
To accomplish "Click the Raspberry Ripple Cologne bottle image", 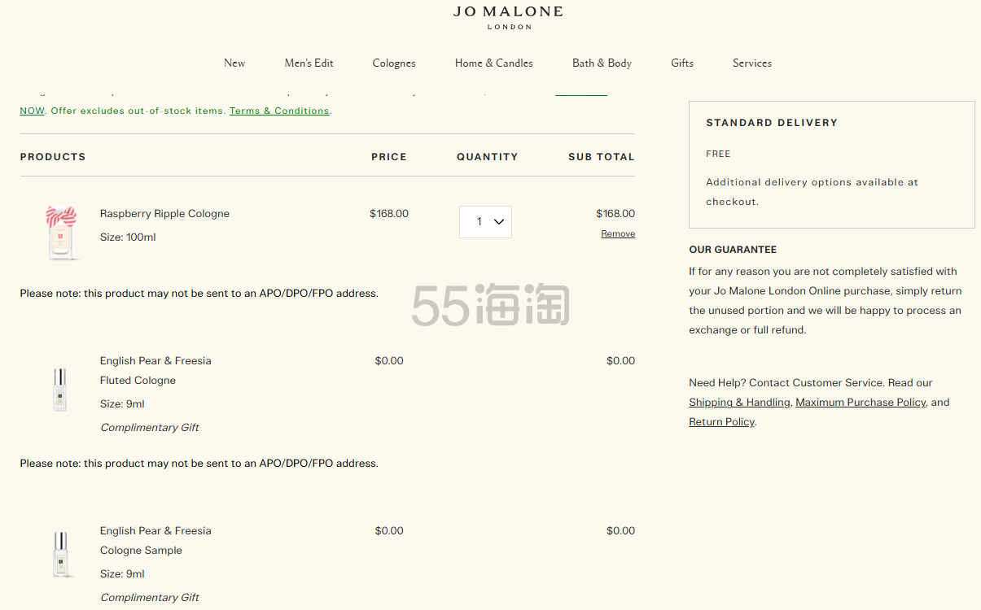I will (x=62, y=233).
